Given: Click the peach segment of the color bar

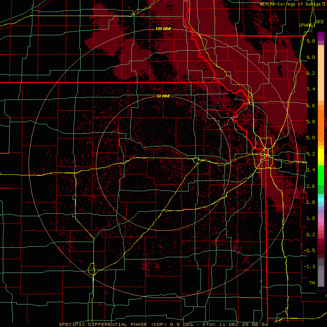Looking at the screenshot, I should tap(321, 73).
